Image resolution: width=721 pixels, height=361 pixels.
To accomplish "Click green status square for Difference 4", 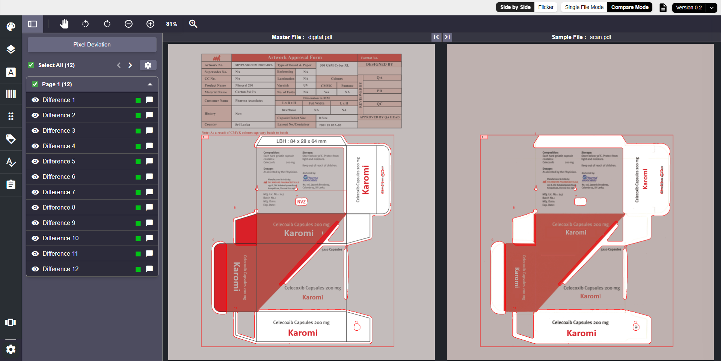I will (138, 146).
